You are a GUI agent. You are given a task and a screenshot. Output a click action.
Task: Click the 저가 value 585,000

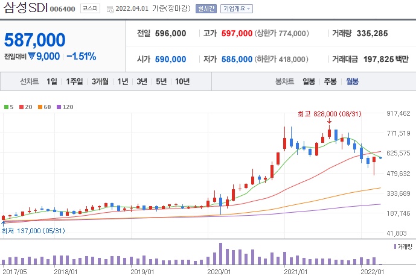[x=237, y=59]
